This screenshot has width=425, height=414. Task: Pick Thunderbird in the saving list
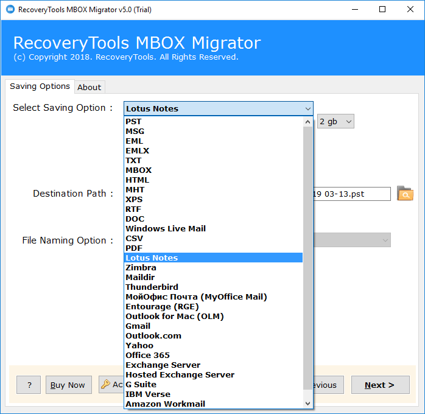pos(214,287)
